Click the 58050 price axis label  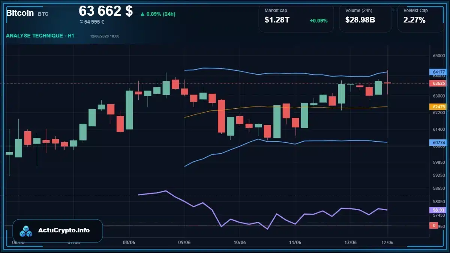click(x=438, y=201)
